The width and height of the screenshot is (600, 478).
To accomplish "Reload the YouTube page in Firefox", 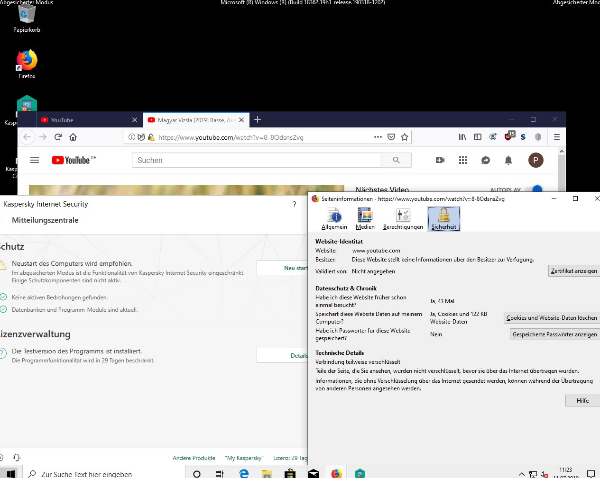I will click(x=58, y=137).
